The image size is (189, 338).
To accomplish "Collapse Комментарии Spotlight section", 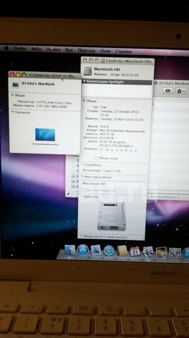I will (x=84, y=82).
